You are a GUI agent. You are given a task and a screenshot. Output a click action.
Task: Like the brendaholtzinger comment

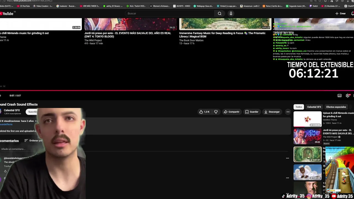click(x=5, y=171)
